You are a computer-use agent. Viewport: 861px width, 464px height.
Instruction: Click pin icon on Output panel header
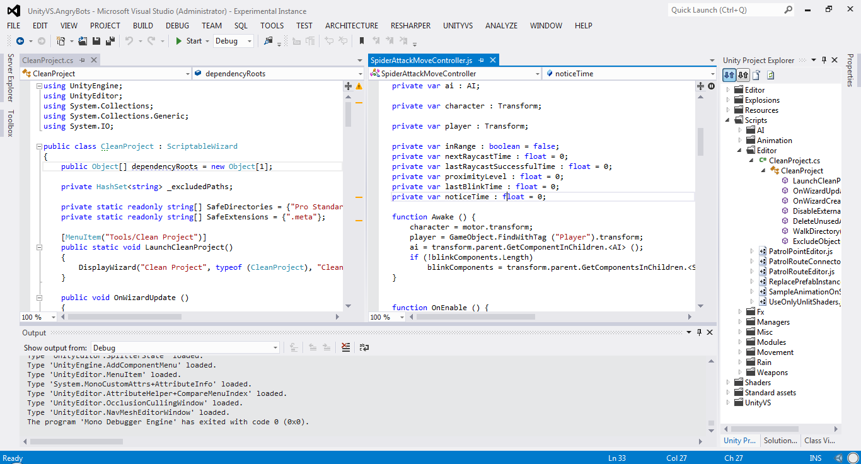pos(699,332)
